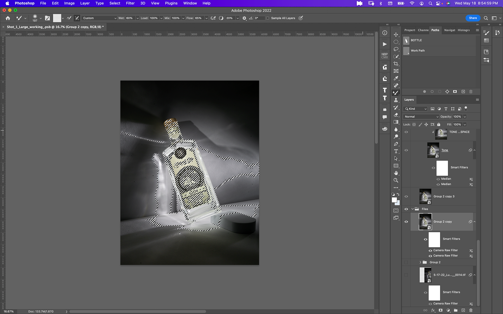This screenshot has width=503, height=314.
Task: Select the Horizontal Type tool
Action: click(396, 151)
